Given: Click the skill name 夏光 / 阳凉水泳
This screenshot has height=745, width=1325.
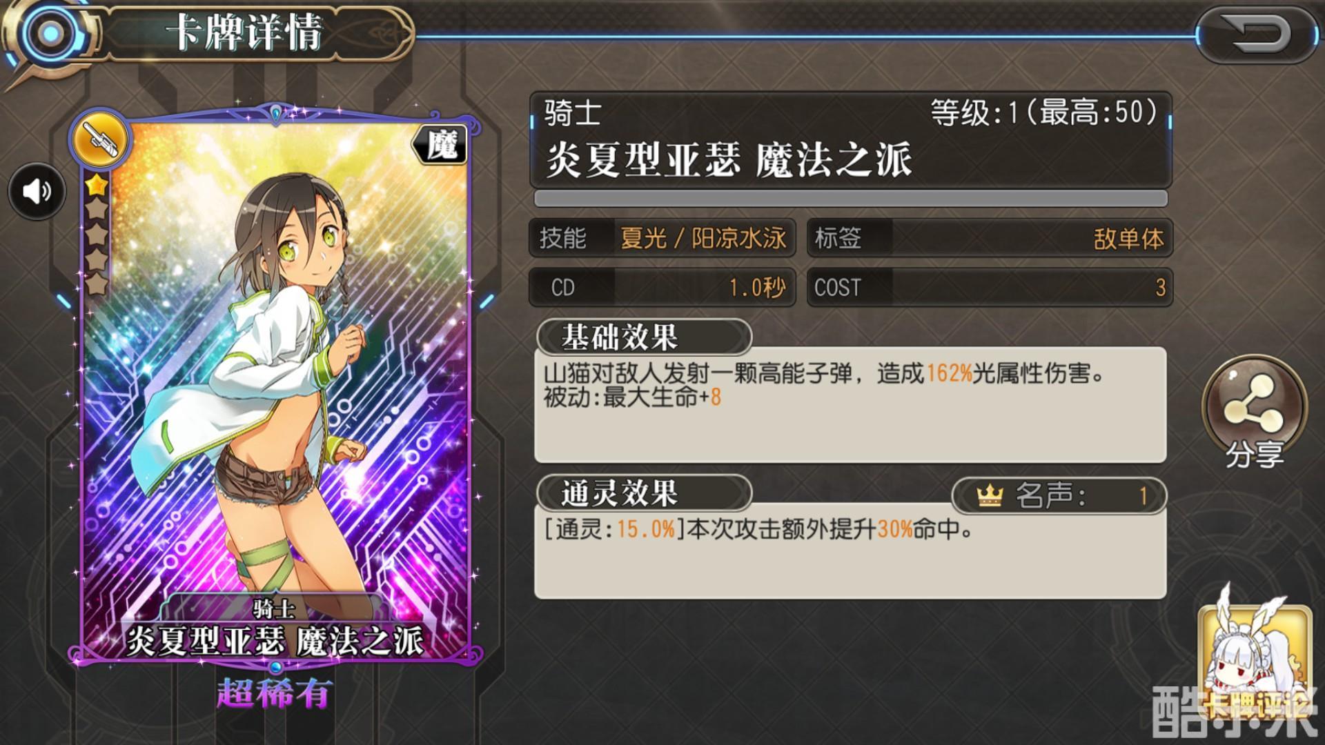Looking at the screenshot, I should coord(703,239).
